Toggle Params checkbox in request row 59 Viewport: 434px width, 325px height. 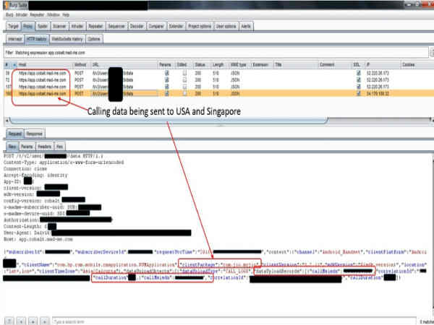[167, 73]
